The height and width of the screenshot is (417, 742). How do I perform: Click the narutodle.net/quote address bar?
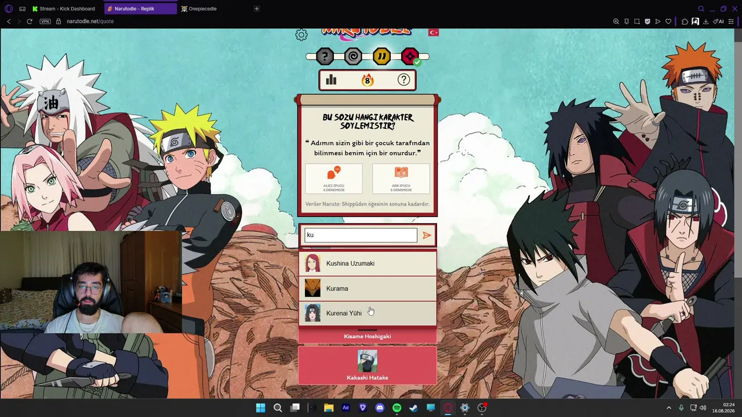90,21
